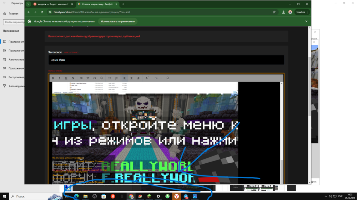
Task: Toggle italic formatting in the editor
Action: pos(59,78)
